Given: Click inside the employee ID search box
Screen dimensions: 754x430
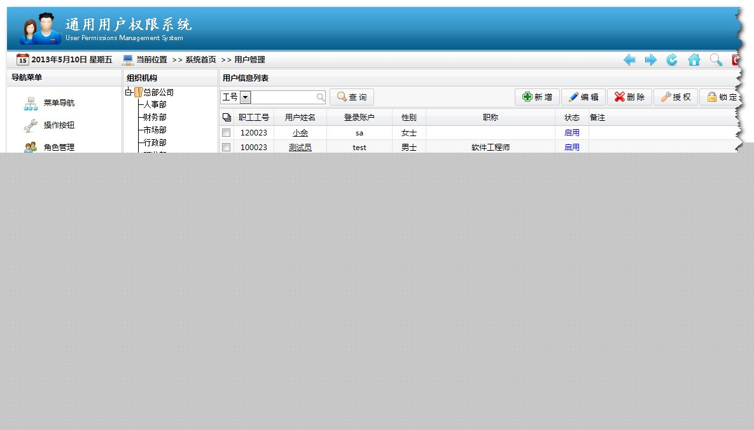Looking at the screenshot, I should (286, 97).
